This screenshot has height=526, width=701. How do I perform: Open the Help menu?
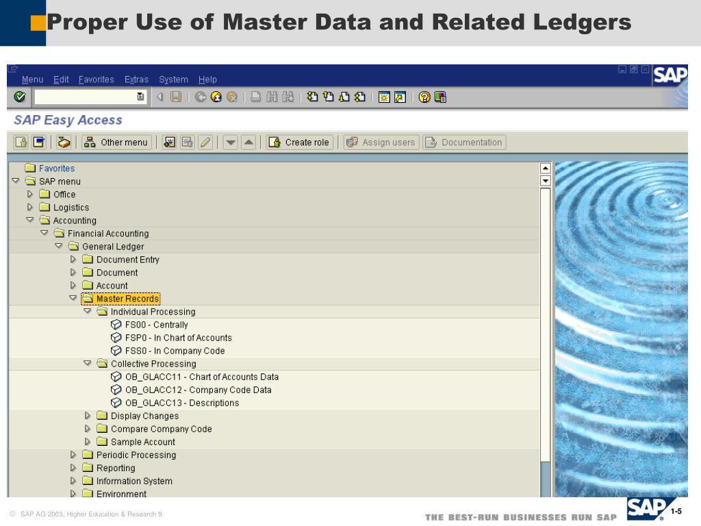tap(207, 79)
